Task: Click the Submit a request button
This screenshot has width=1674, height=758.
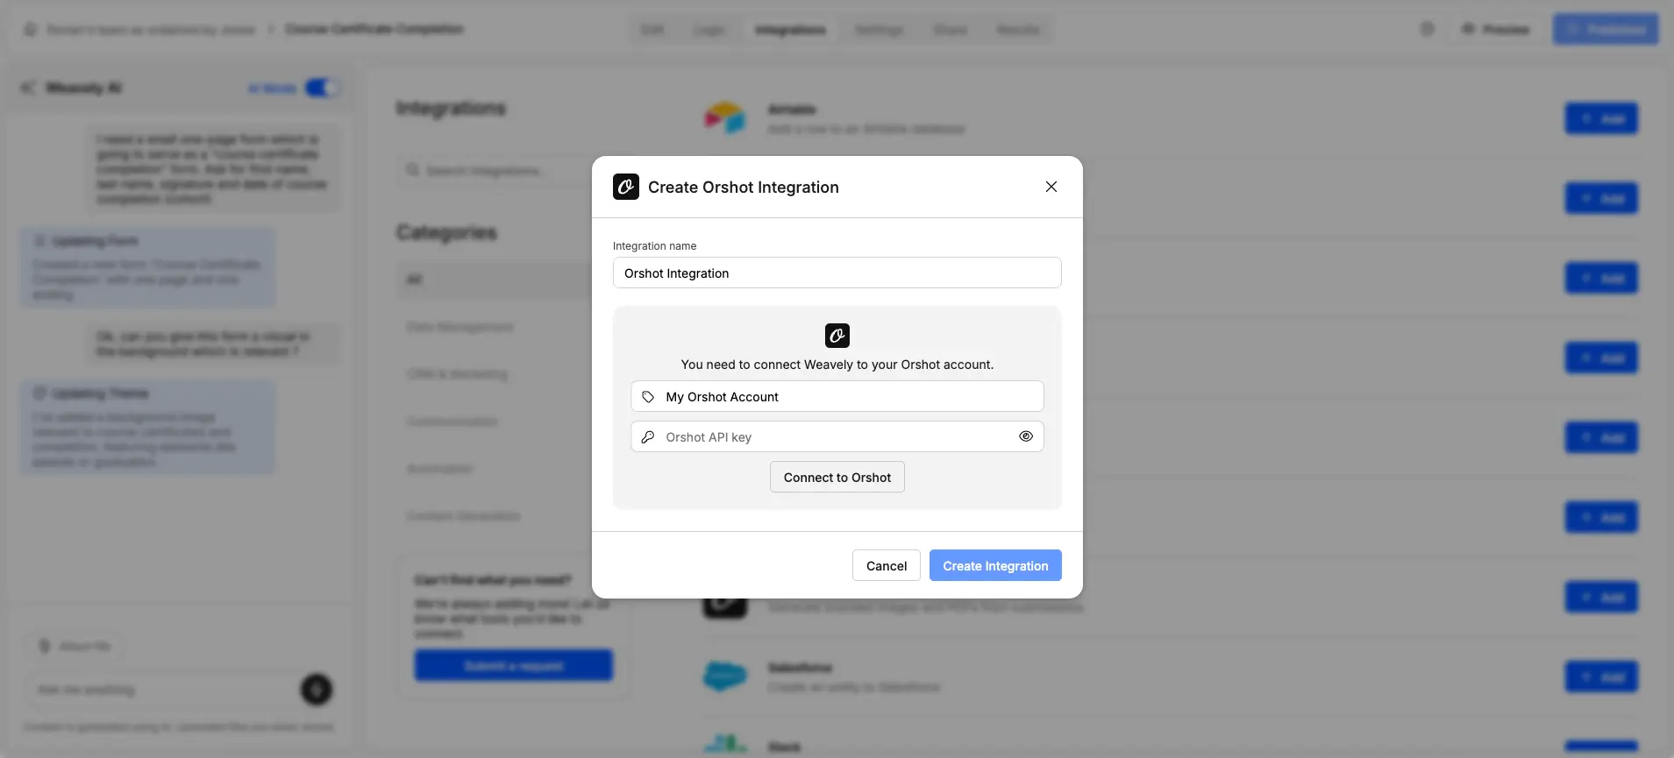Action: pyautogui.click(x=514, y=666)
